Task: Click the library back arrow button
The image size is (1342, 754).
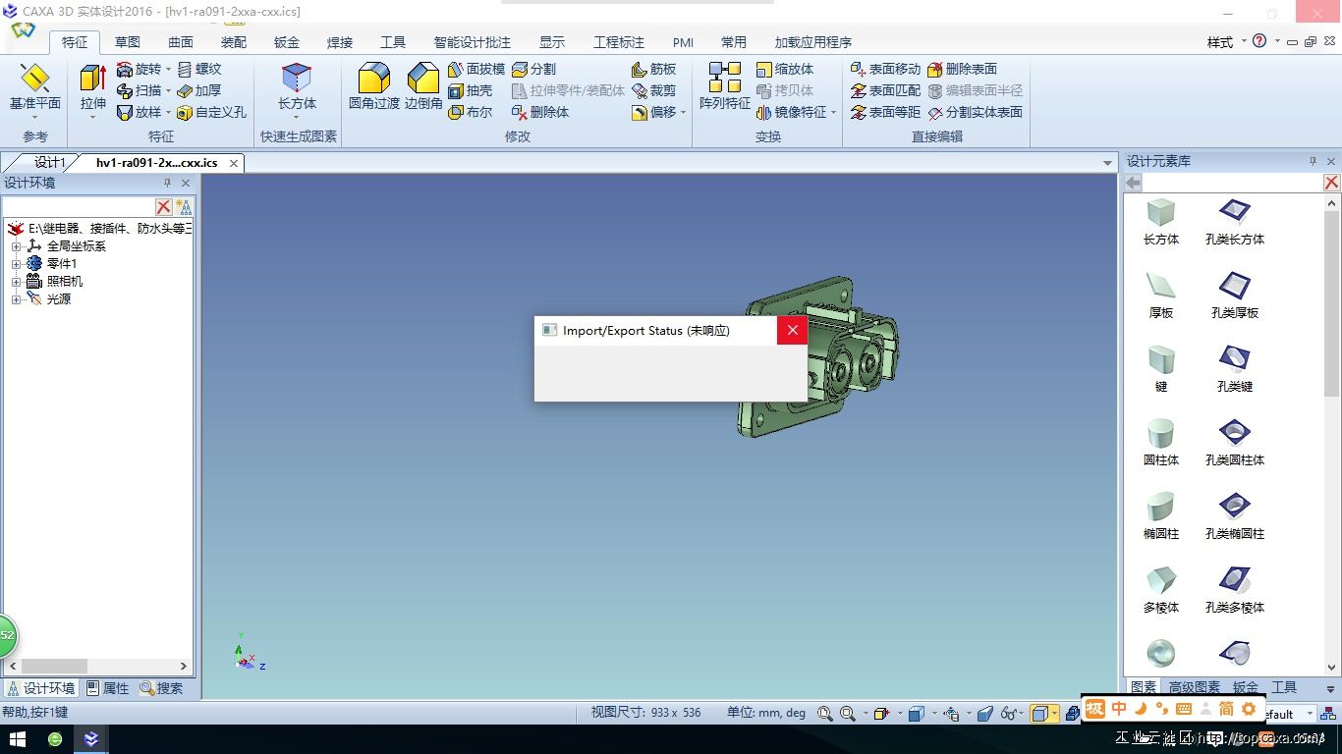Action: (x=1133, y=183)
